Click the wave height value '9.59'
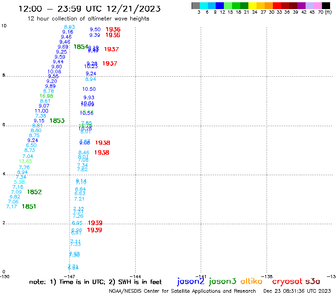The image size is (336, 295). point(60,57)
